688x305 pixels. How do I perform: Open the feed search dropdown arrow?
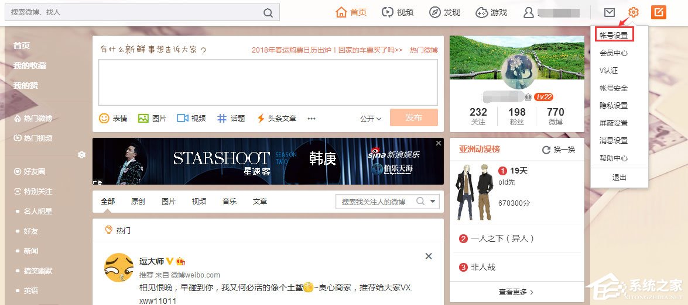point(433,202)
